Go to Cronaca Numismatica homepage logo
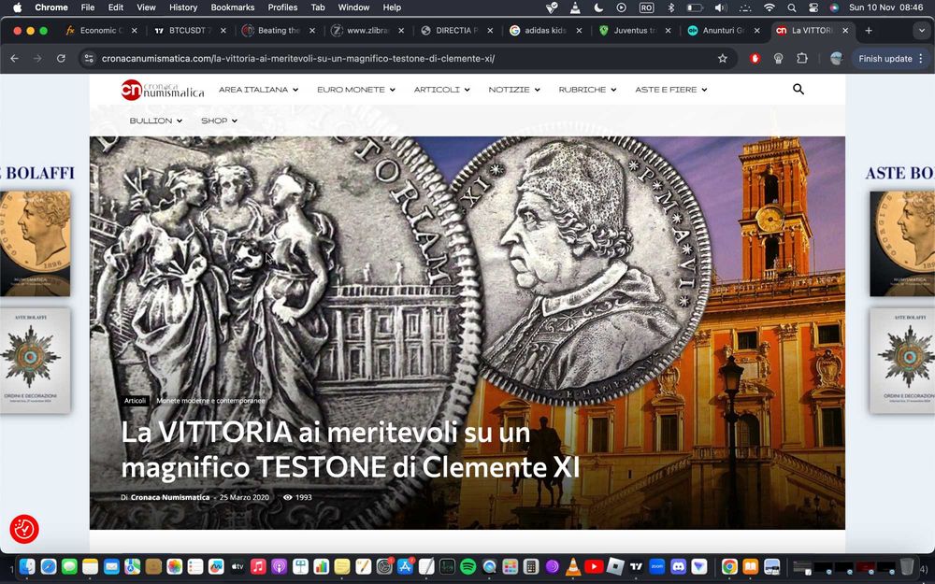The image size is (935, 584). point(162,90)
